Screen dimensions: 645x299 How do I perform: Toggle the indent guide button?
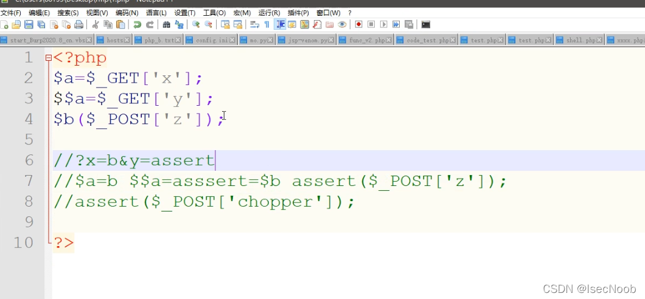(280, 25)
